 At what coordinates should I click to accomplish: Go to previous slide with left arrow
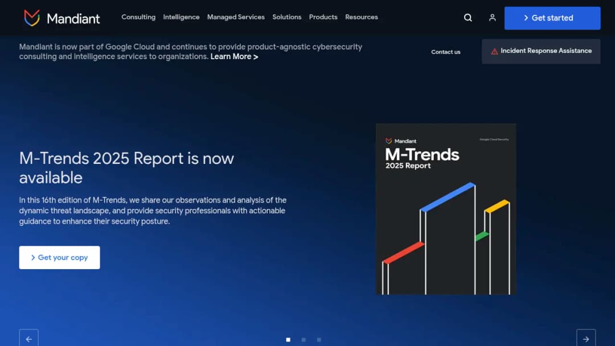point(29,339)
